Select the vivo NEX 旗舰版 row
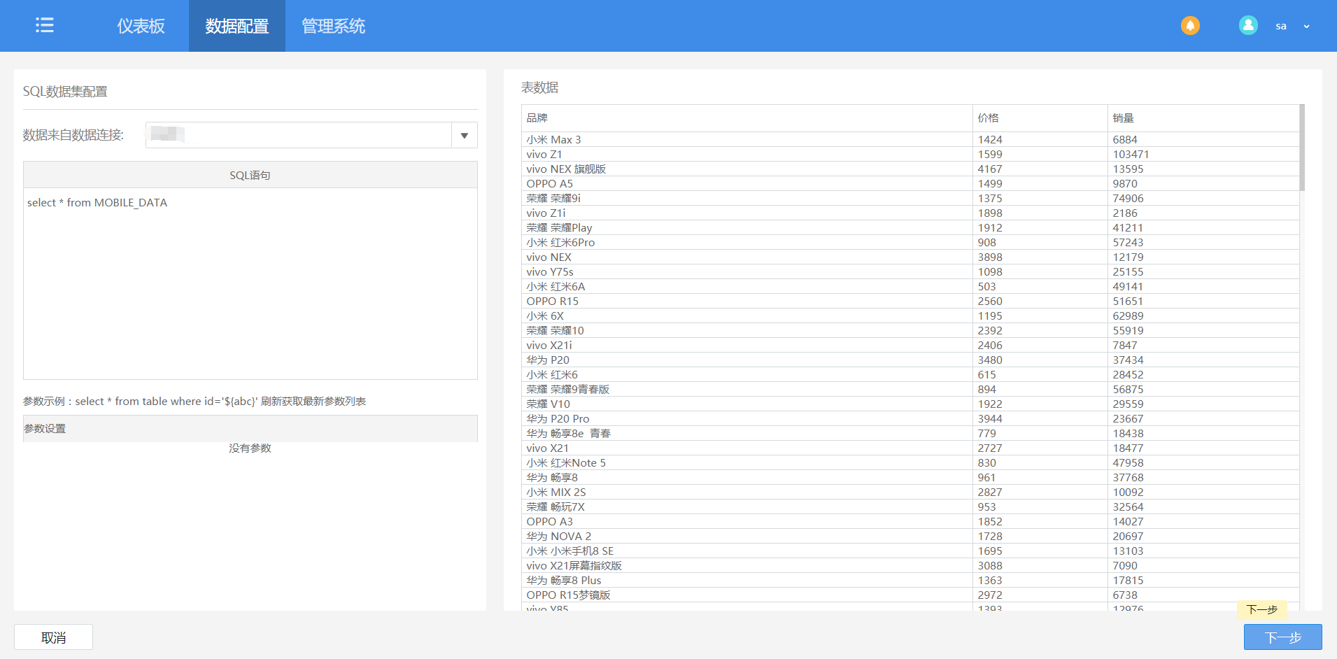The height and width of the screenshot is (659, 1337). [x=910, y=169]
